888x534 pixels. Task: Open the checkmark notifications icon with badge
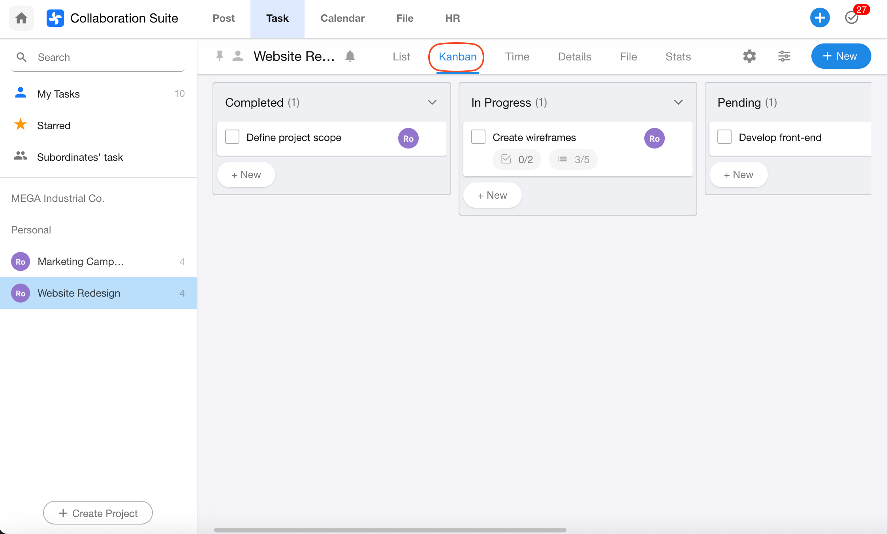click(852, 18)
